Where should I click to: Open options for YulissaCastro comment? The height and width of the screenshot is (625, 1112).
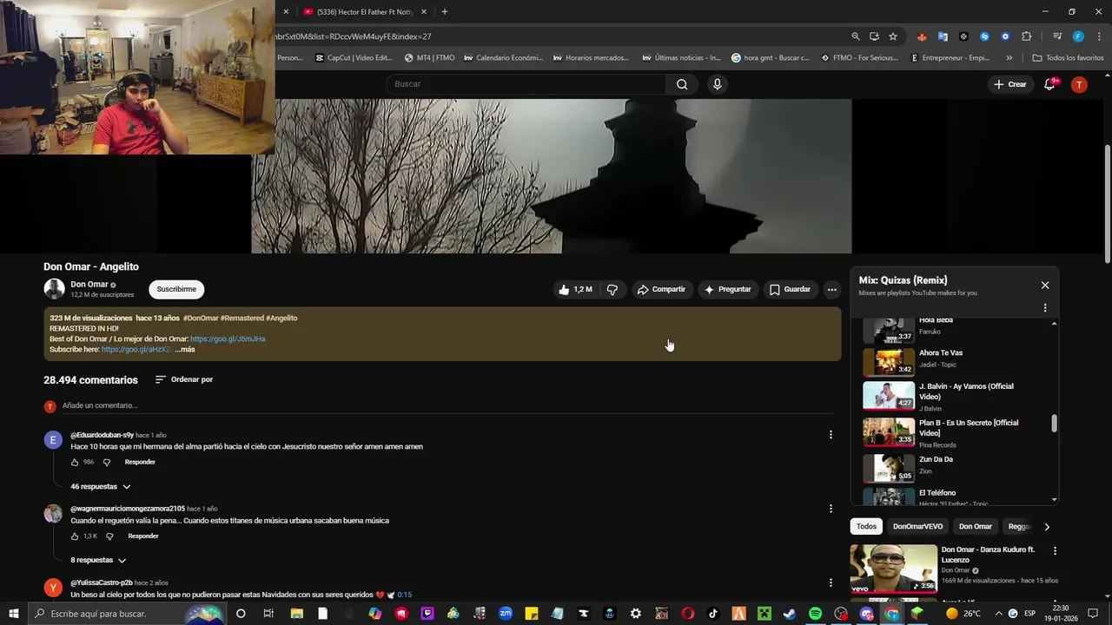pyautogui.click(x=831, y=582)
